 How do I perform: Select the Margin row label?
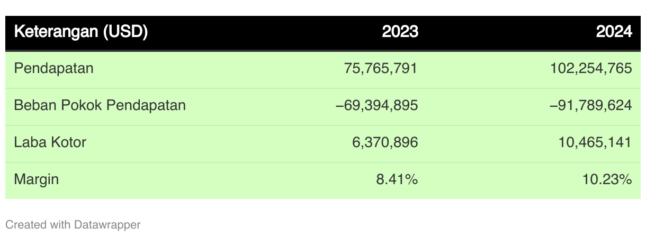pyautogui.click(x=36, y=180)
